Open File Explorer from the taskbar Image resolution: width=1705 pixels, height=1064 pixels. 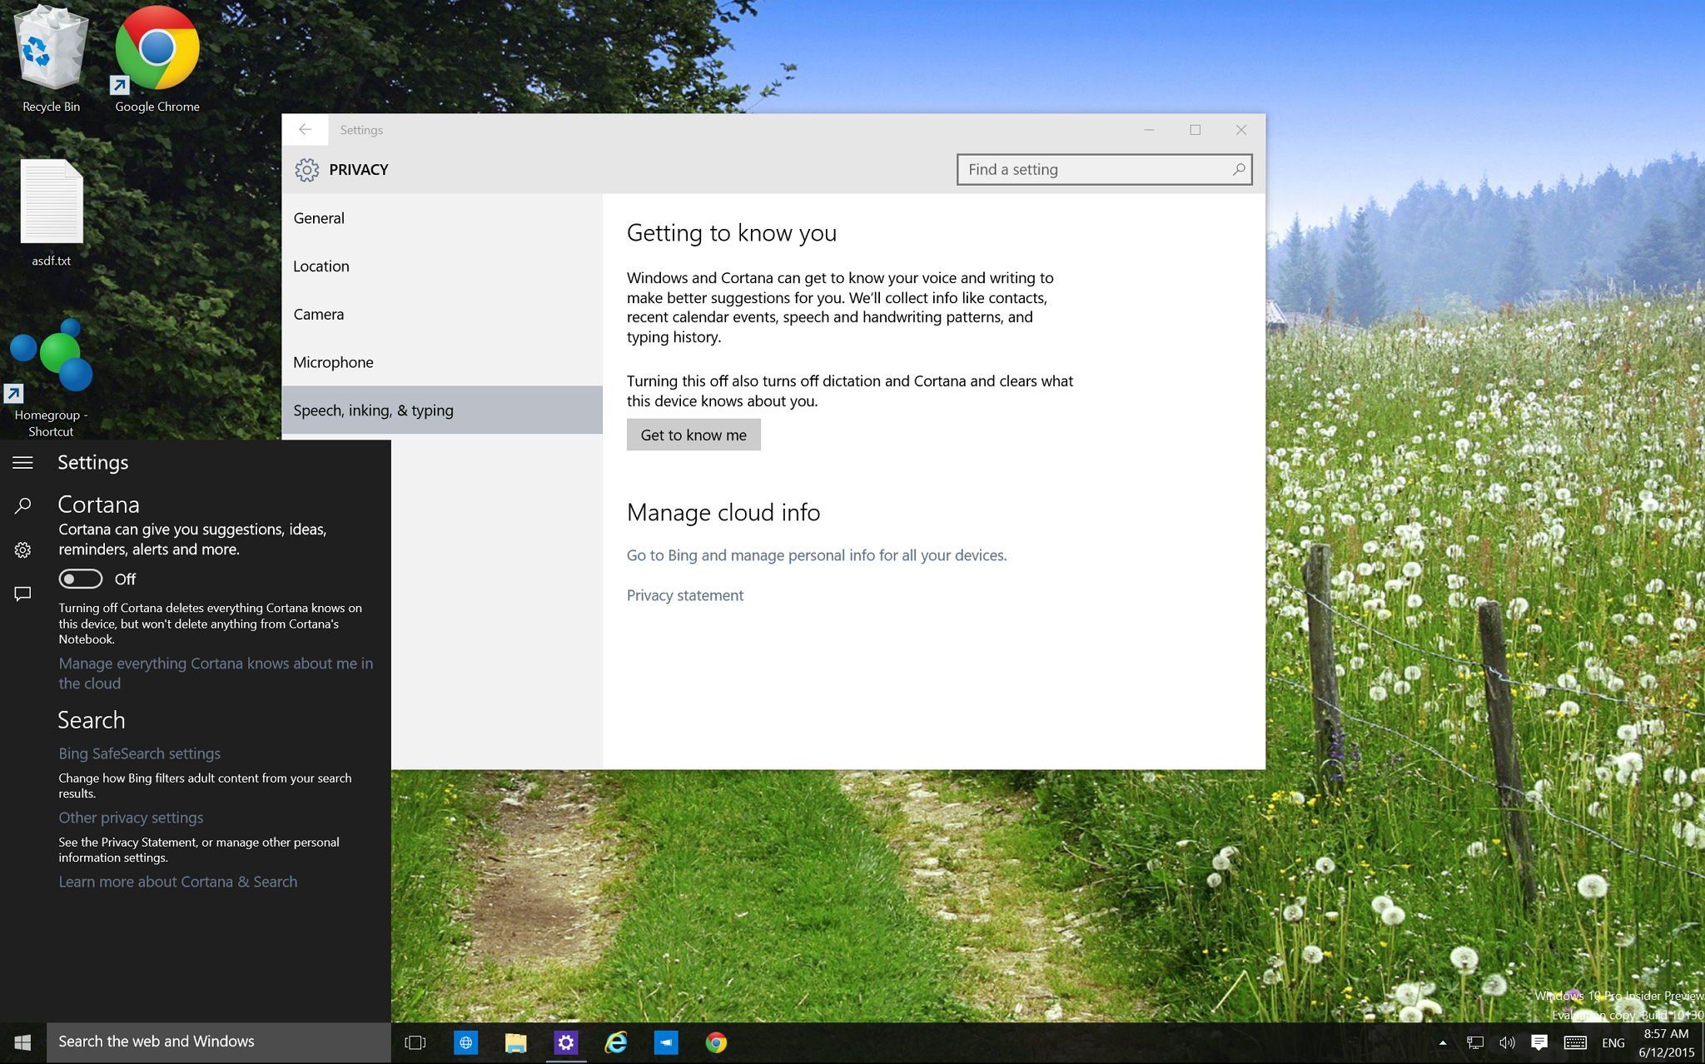[x=515, y=1042]
